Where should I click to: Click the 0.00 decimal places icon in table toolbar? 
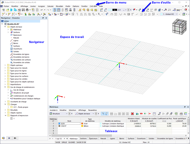(x=185, y=114)
